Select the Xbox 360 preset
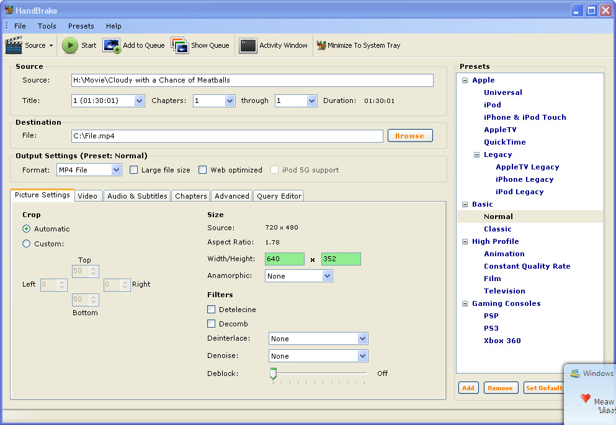 pos(502,341)
